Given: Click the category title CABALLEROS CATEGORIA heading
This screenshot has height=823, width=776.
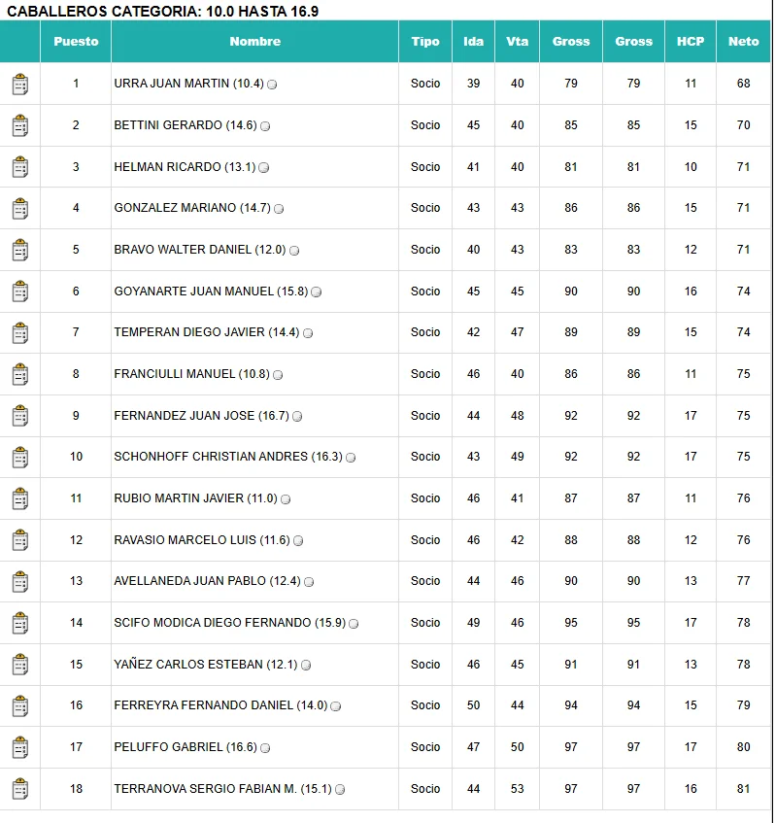Looking at the screenshot, I should (x=162, y=11).
